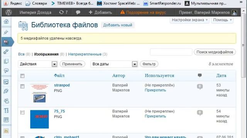The image size is (247, 138).
Task: Open the bottom sidebar menu icon
Action: coord(6,131)
